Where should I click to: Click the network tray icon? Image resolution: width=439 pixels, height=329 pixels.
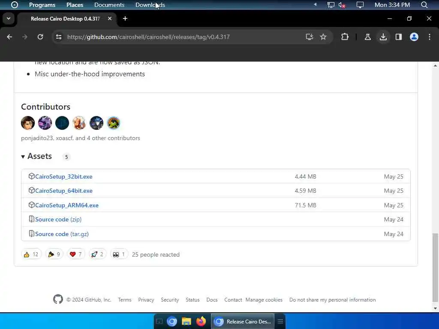[x=331, y=5]
